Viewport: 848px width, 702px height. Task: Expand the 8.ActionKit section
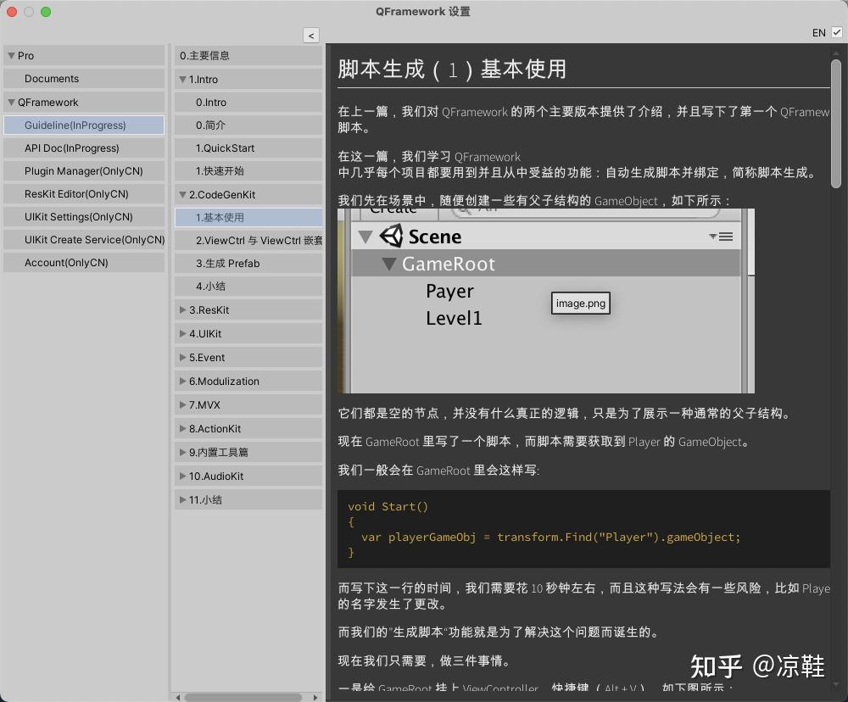coord(182,428)
